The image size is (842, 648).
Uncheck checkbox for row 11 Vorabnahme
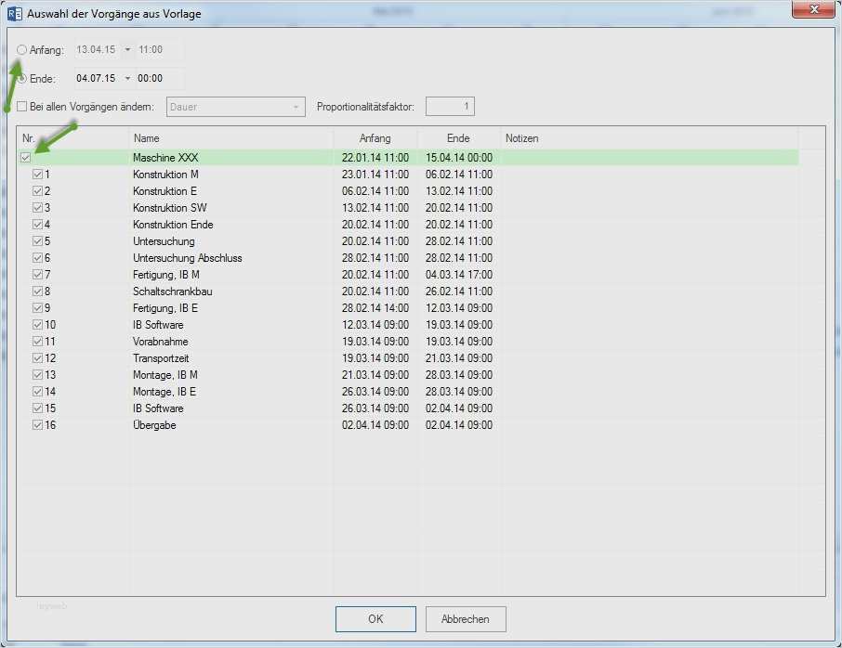[37, 341]
